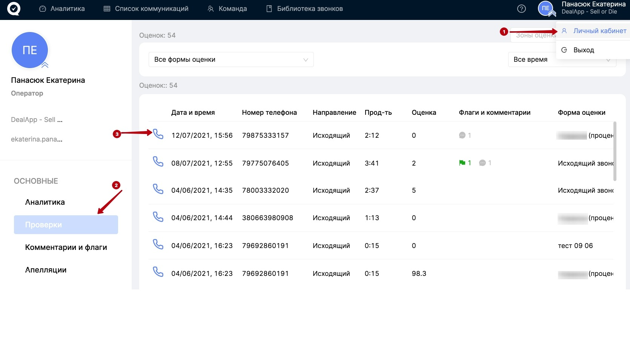Click phone icon for call 380663980908
The width and height of the screenshot is (630, 344).
click(158, 217)
